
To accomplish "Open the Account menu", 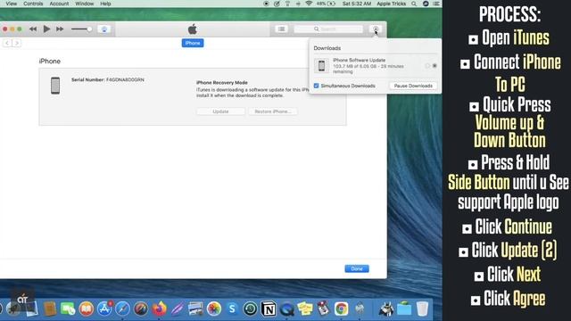I will 59,4.
